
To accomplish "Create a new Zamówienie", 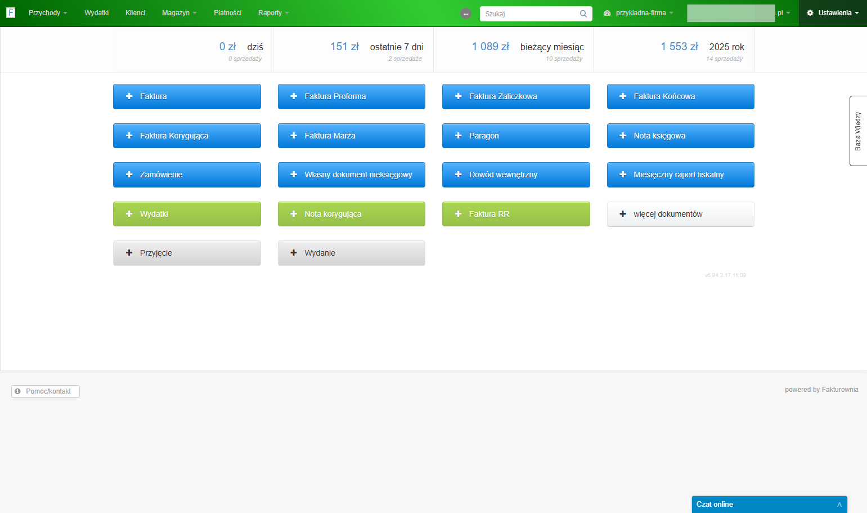I will pyautogui.click(x=187, y=175).
